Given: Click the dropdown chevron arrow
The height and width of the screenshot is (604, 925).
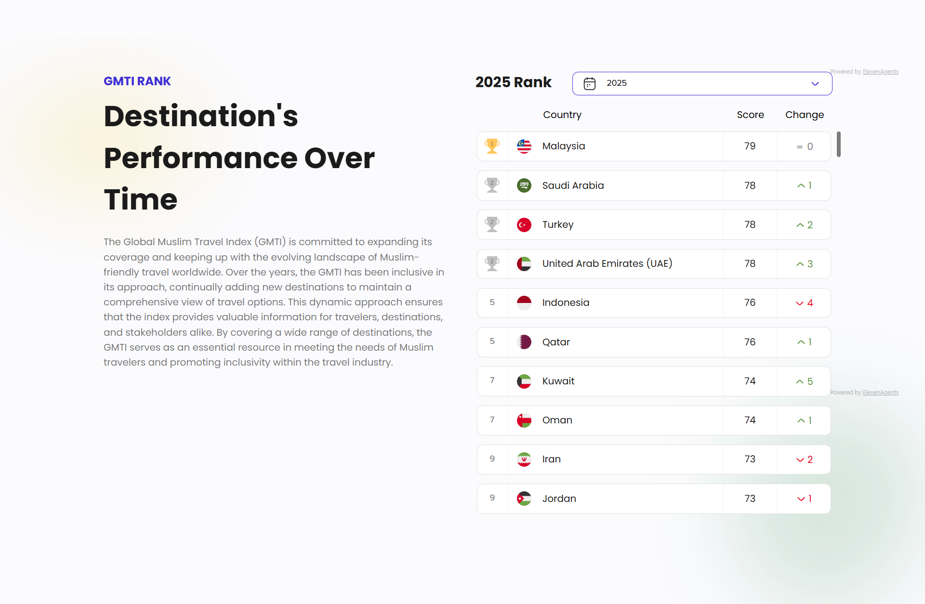Looking at the screenshot, I should click(x=815, y=84).
